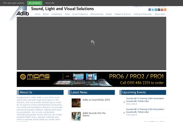
Task: Go to Home in navigation
Action: (x=38, y=14)
